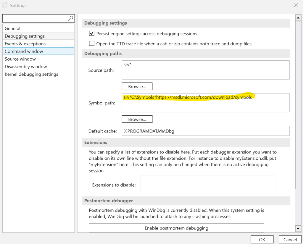Click Browse button under Source path
The height and width of the screenshot is (244, 303).
137,87
